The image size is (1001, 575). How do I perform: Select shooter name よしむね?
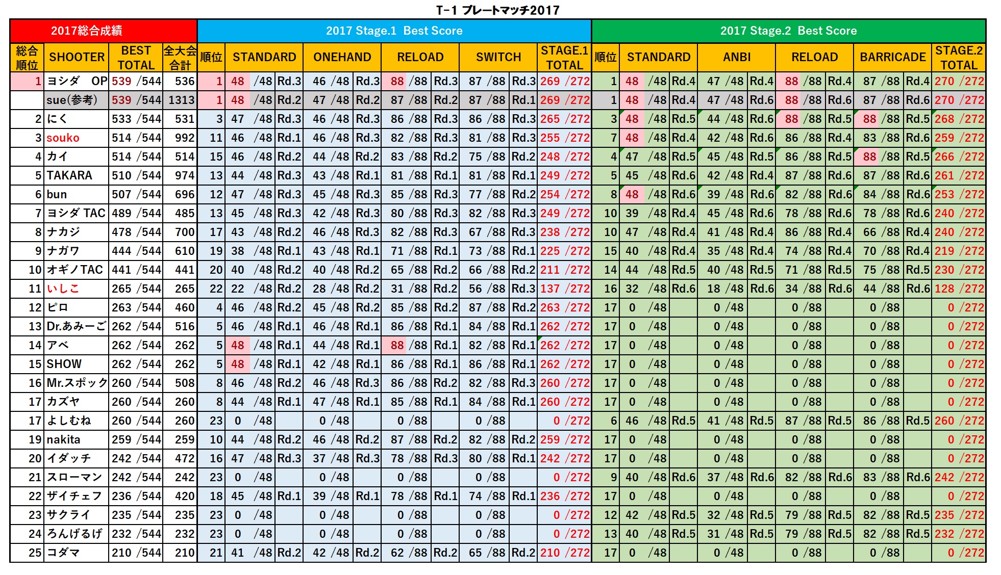pos(69,421)
